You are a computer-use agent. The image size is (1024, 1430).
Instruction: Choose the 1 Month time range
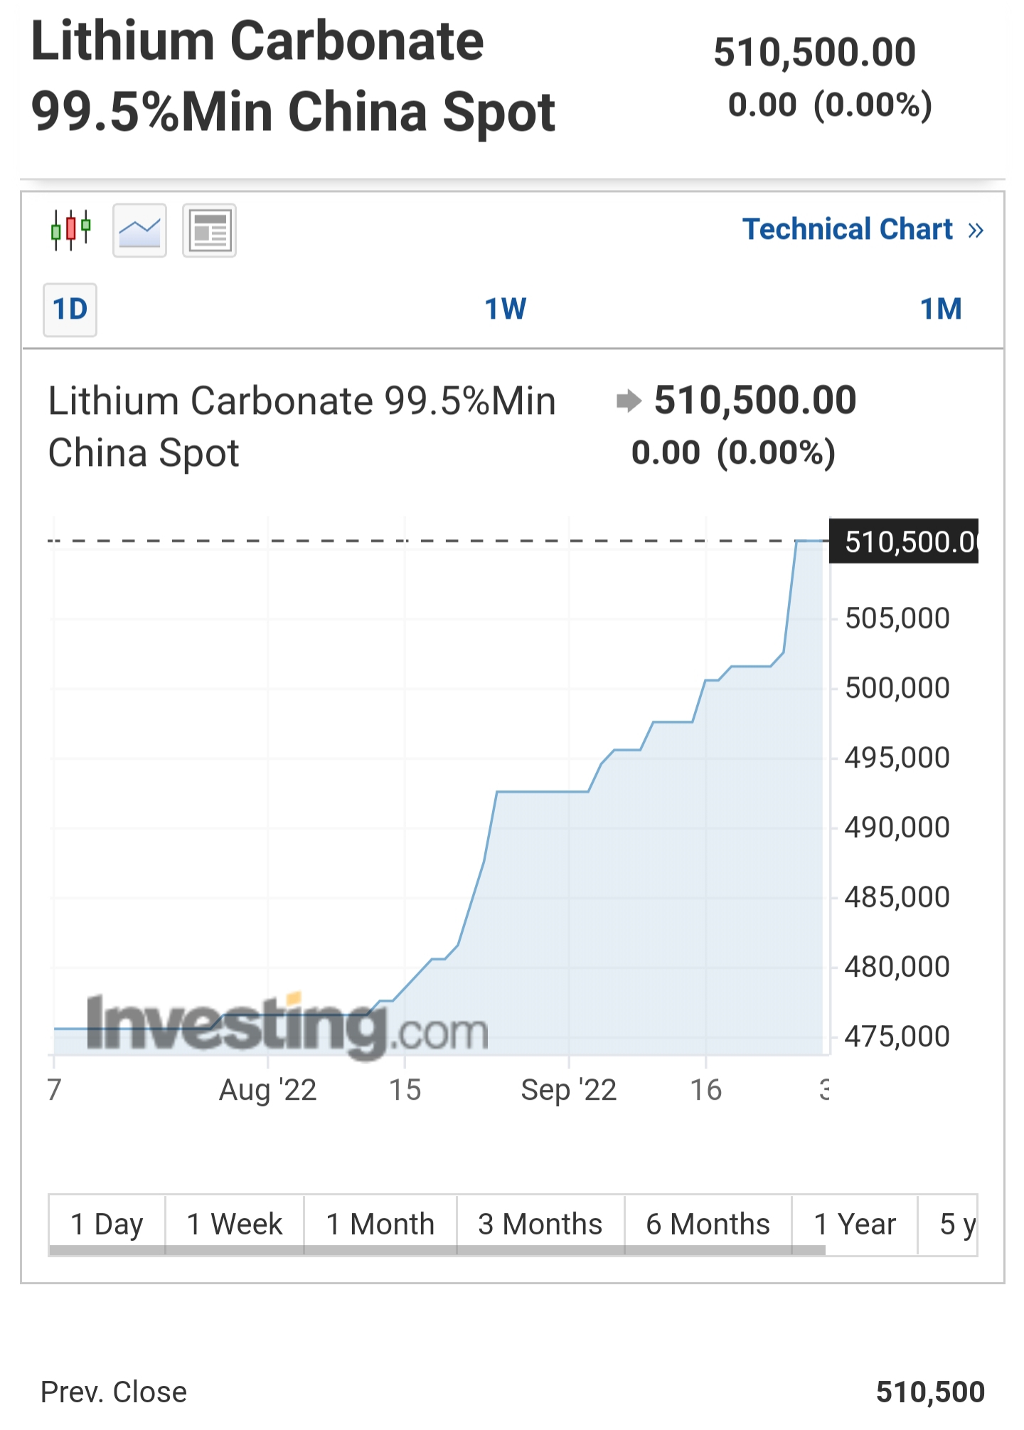coord(380,1225)
